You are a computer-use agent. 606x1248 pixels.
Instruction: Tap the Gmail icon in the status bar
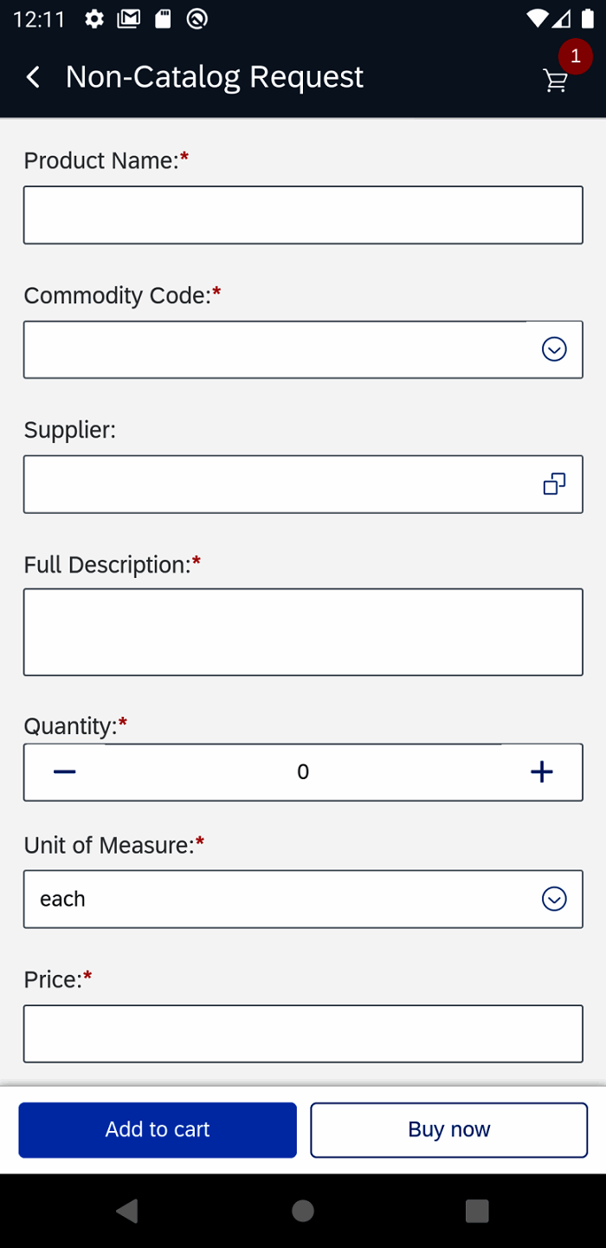point(129,17)
